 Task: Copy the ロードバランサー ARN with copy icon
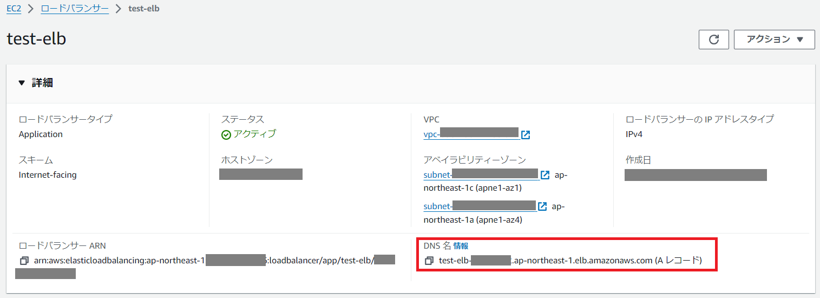24,261
